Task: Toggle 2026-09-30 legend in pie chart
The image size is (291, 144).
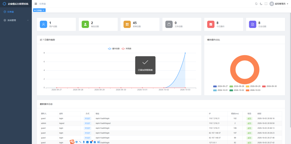Action: pos(269,87)
